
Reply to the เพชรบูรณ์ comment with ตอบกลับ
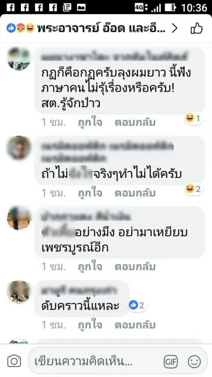tap(135, 267)
